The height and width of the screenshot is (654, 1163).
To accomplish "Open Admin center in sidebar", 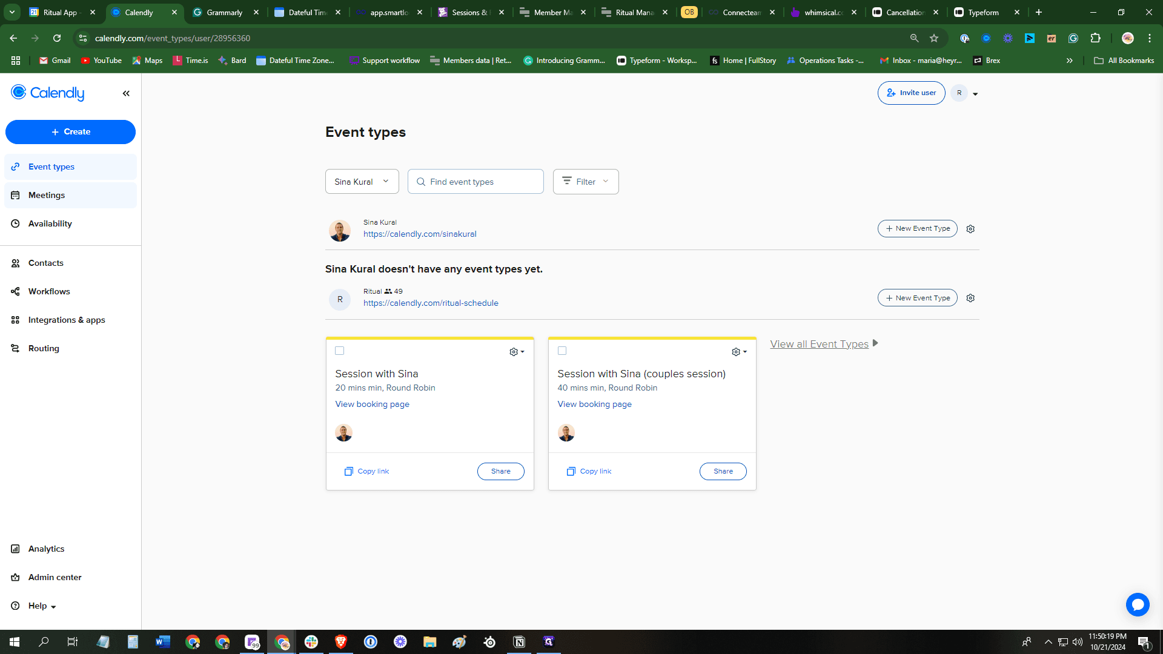I will pos(70,577).
